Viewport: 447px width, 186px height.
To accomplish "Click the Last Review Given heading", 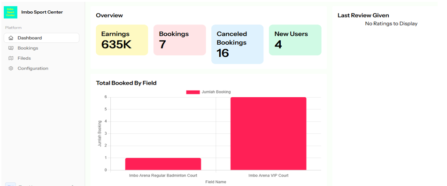I will (363, 15).
